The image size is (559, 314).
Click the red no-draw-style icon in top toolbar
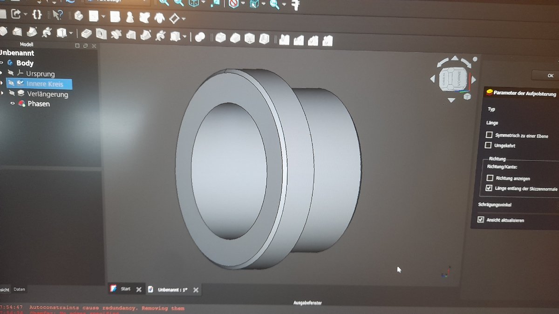[x=233, y=4]
